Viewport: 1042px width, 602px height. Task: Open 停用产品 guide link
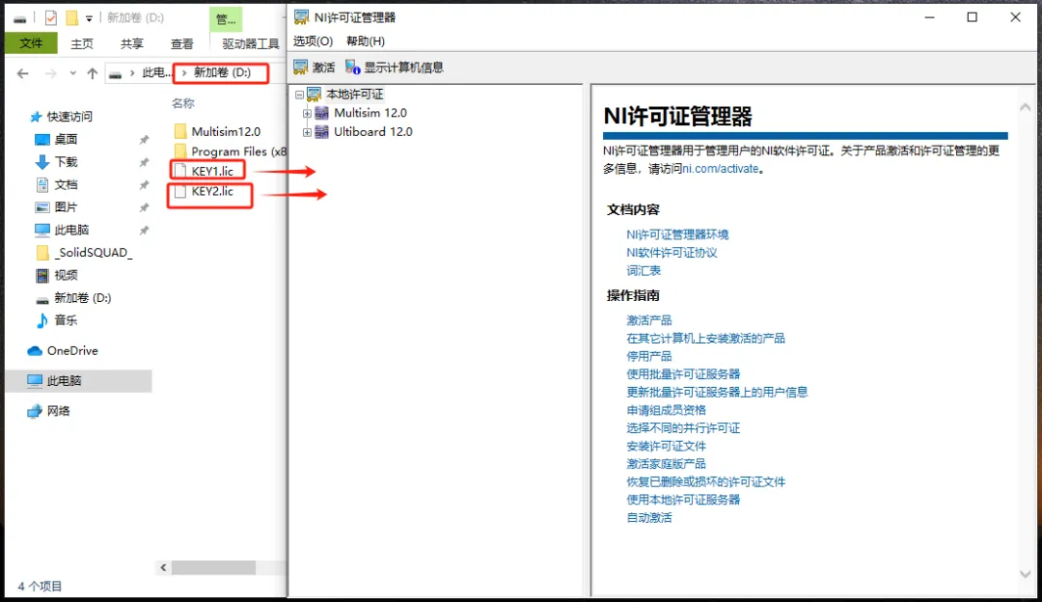tap(649, 356)
